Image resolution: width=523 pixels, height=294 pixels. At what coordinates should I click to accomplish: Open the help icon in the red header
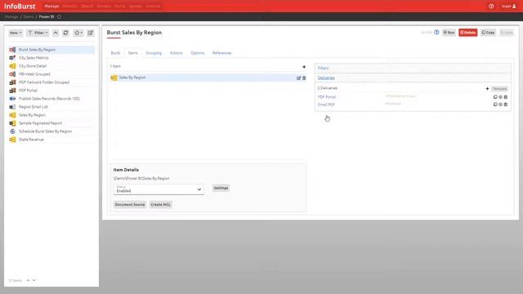tap(491, 6)
